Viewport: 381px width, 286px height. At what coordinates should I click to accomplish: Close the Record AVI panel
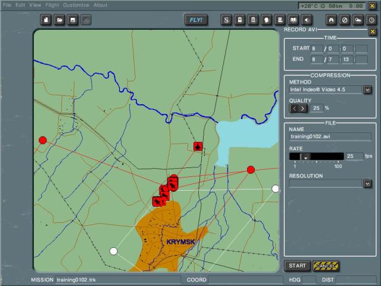[372, 31]
